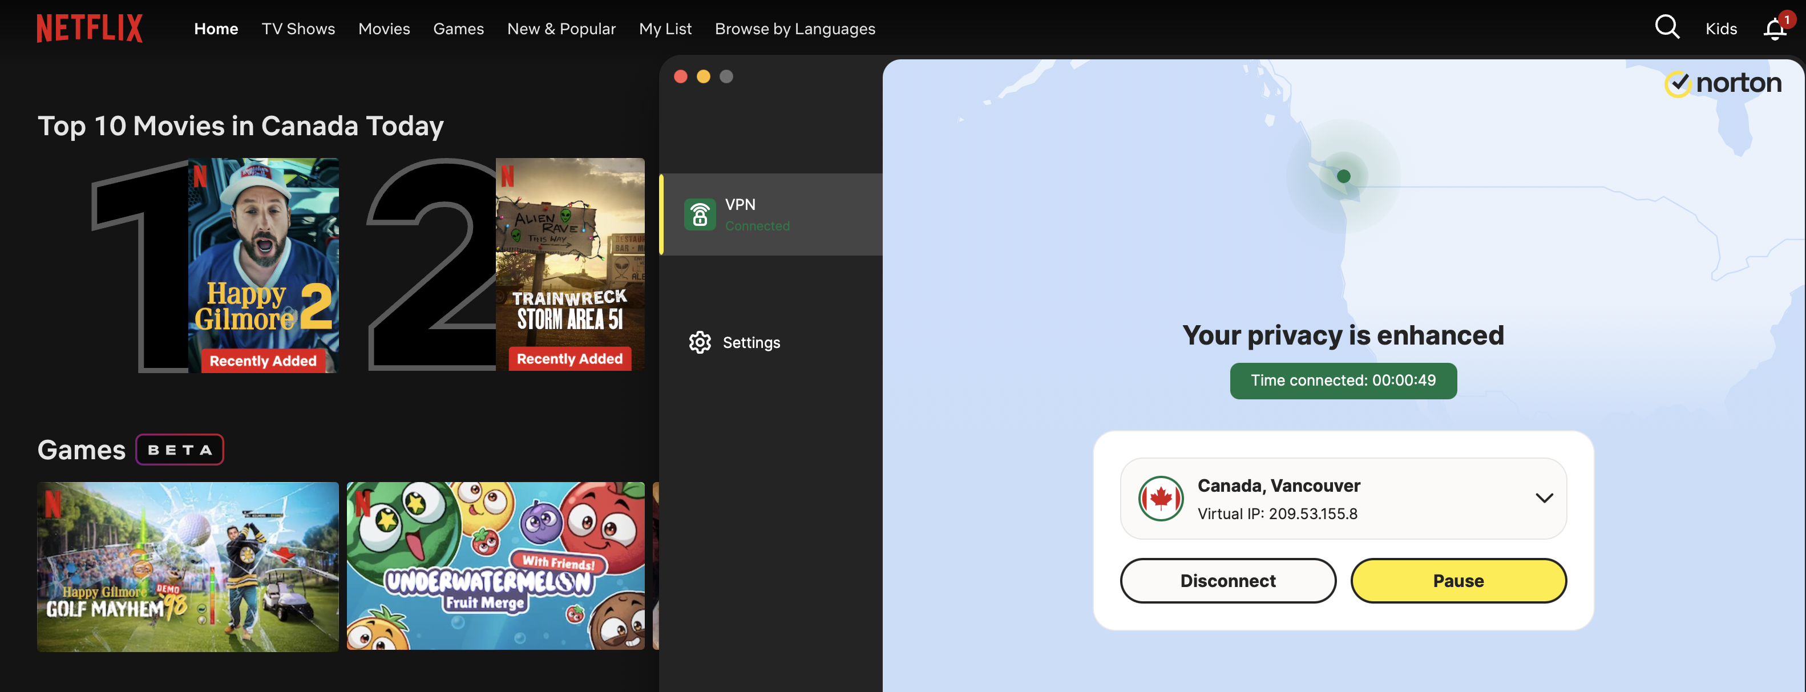Open the Canada, Vancouver server selector
The height and width of the screenshot is (692, 1806).
[x=1343, y=499]
